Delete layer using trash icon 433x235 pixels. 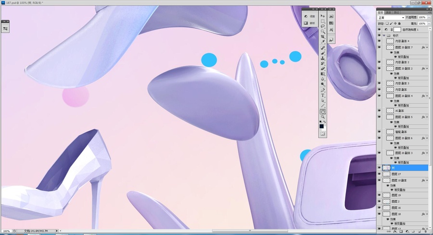425,232
